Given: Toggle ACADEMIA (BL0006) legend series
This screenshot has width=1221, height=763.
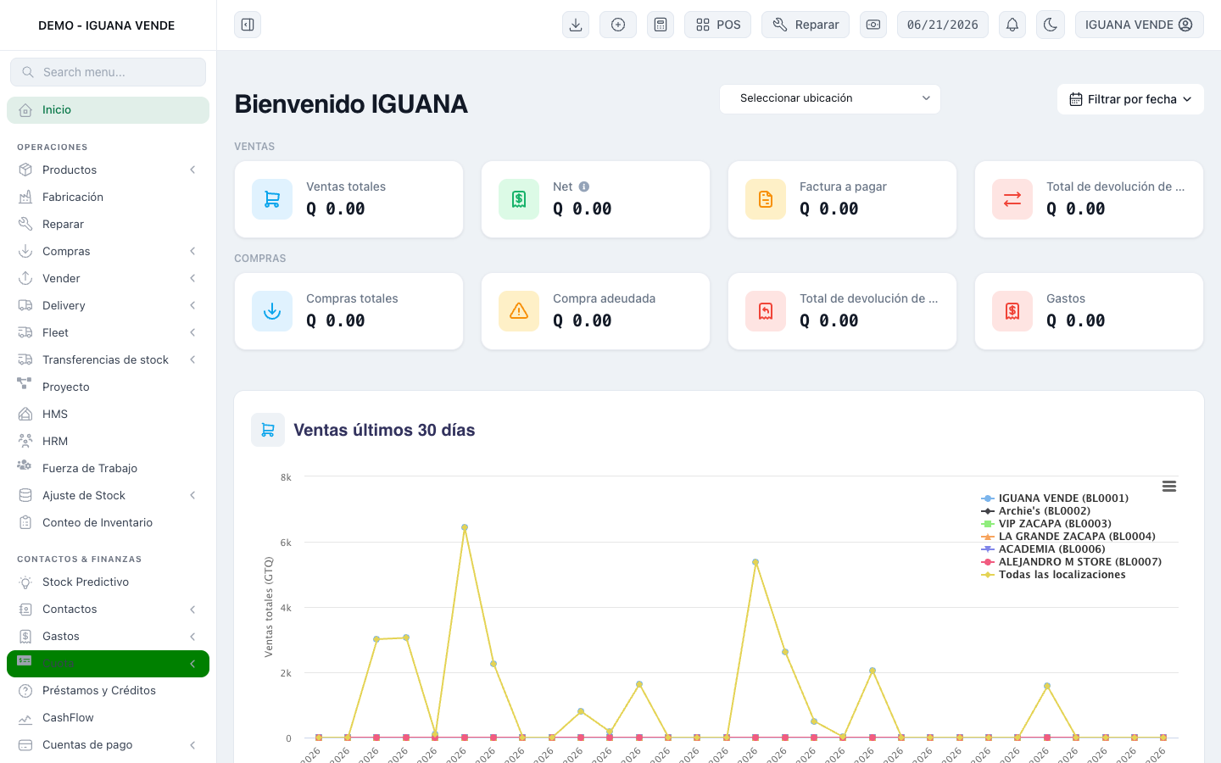Looking at the screenshot, I should tap(1043, 549).
